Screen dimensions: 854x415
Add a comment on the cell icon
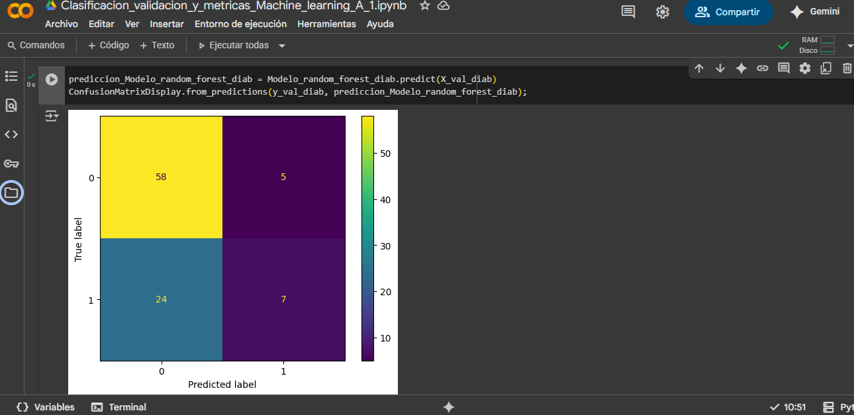784,68
